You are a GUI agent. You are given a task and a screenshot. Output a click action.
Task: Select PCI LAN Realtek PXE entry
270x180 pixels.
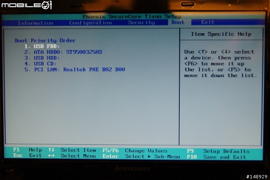(x=75, y=70)
